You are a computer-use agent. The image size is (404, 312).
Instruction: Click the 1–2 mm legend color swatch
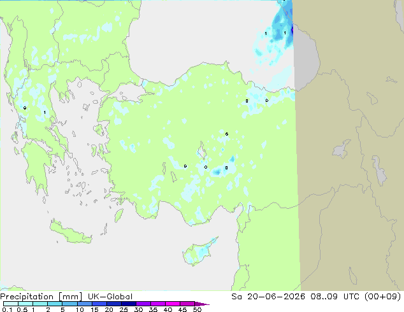click(40, 304)
